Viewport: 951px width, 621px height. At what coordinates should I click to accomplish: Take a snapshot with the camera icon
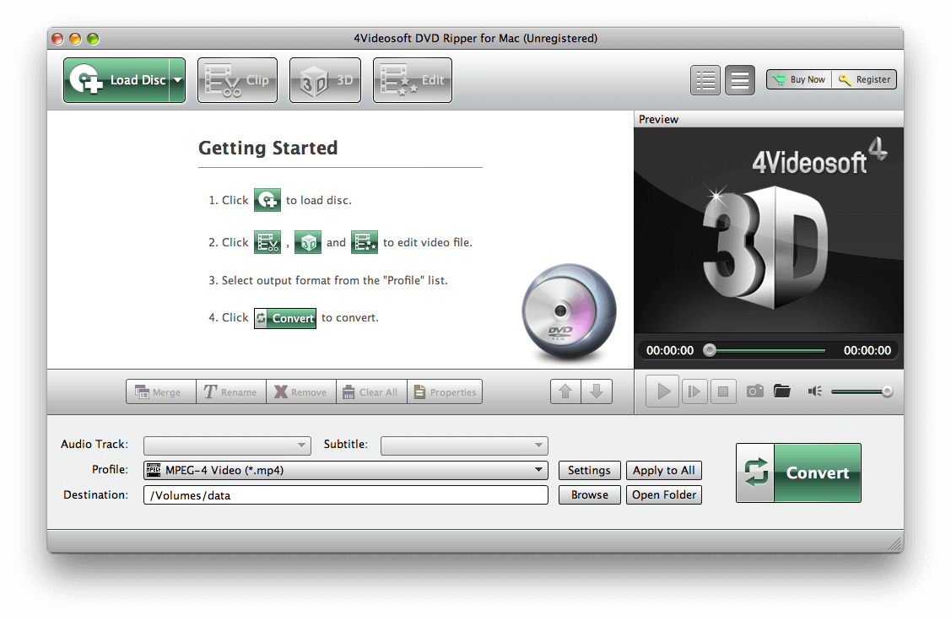[x=754, y=391]
